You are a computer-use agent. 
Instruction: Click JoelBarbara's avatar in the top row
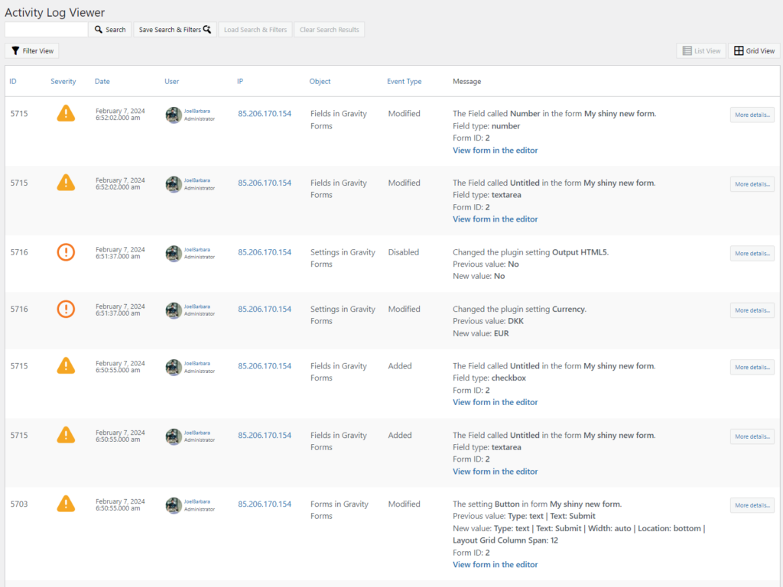174,115
